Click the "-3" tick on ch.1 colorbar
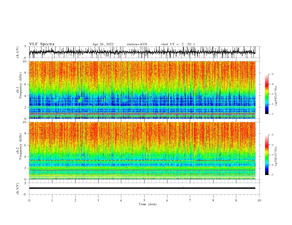 [x=272, y=74]
